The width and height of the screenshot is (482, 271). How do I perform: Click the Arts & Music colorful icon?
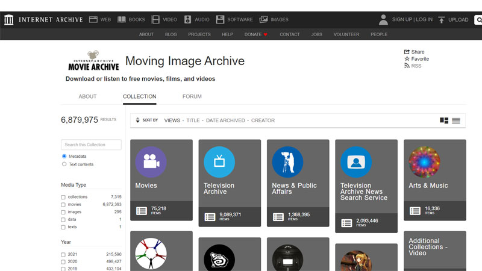pos(424,162)
